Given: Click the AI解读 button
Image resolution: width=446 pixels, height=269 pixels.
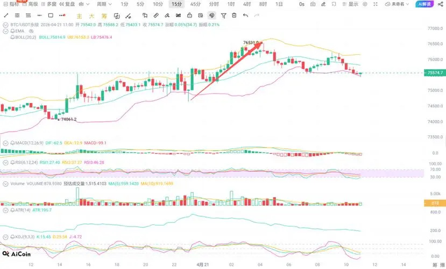Looking at the screenshot, I should (x=424, y=4).
